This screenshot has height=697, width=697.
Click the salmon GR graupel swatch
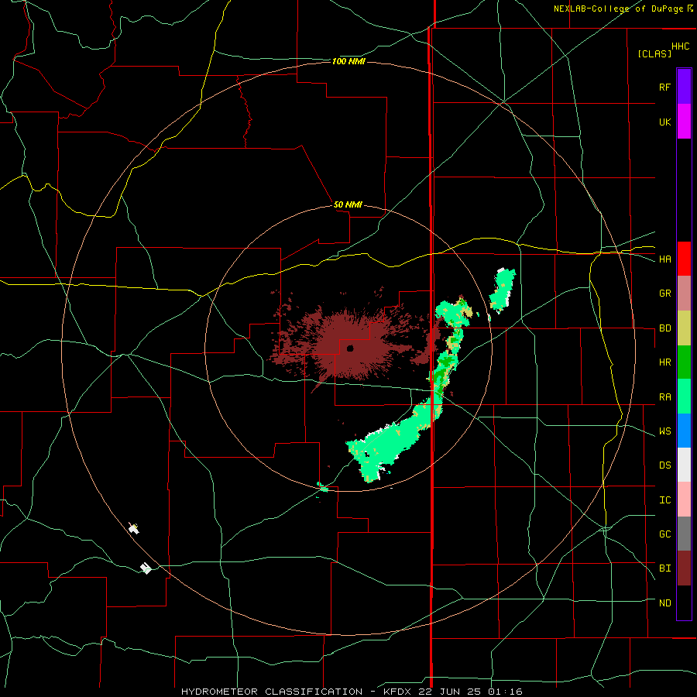tap(684, 294)
